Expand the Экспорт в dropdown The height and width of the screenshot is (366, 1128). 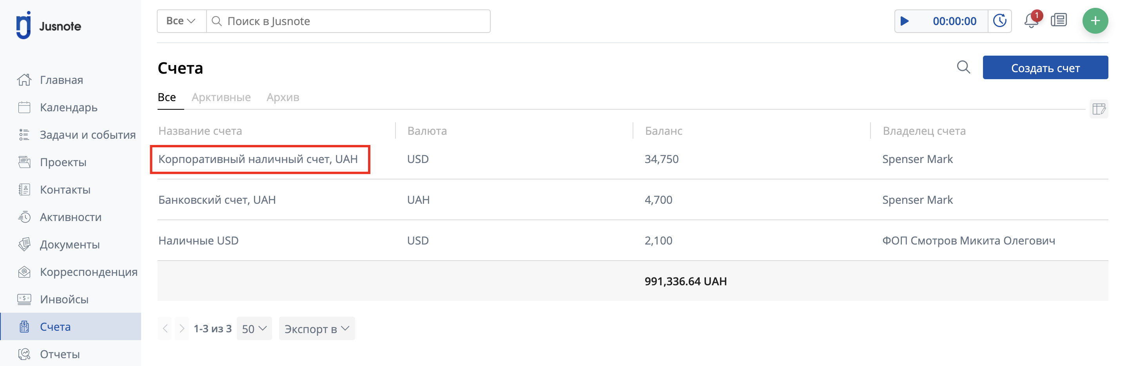[317, 328]
